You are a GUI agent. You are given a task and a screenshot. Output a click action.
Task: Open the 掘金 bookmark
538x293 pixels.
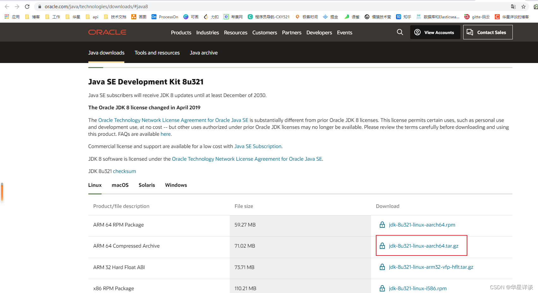point(330,17)
